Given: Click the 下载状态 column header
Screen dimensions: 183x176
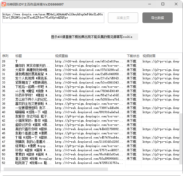Looking at the screenshot, I should tap(133, 56).
